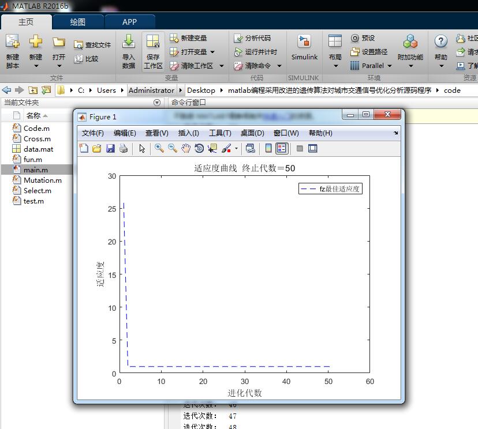The height and width of the screenshot is (429, 478).
Task: Select Mutation.m in Current Folder
Action: tap(36, 180)
